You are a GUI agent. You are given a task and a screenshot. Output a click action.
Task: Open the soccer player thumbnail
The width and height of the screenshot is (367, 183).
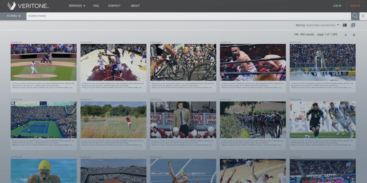322,120
